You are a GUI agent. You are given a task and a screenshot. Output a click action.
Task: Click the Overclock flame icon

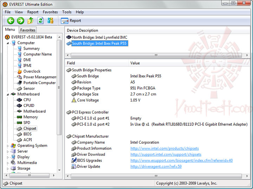tap(20, 71)
